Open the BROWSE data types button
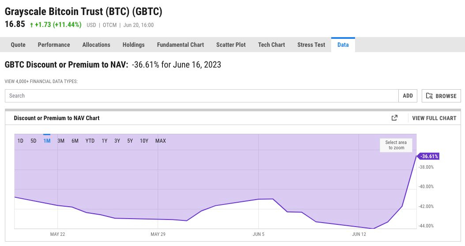 tap(441, 96)
